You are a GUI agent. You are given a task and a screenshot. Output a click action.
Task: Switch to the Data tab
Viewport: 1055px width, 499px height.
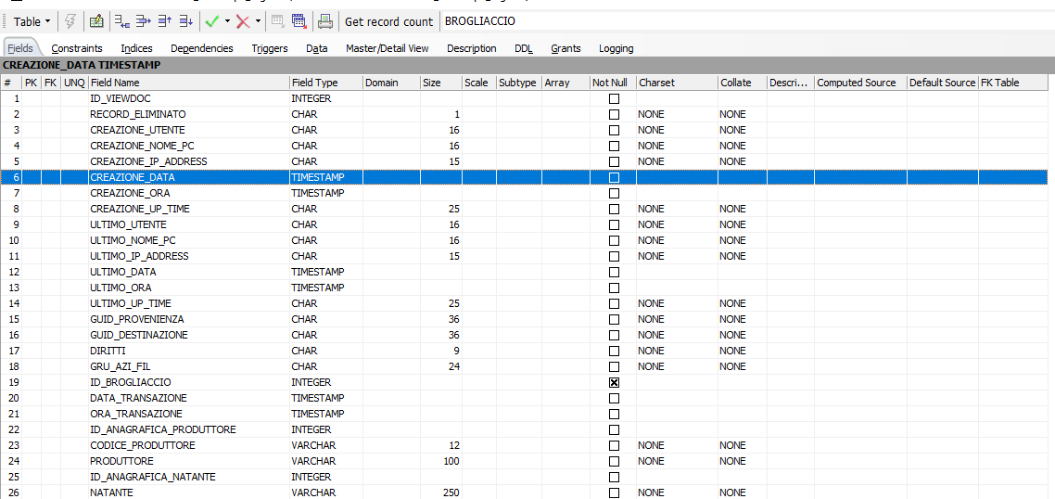(317, 48)
